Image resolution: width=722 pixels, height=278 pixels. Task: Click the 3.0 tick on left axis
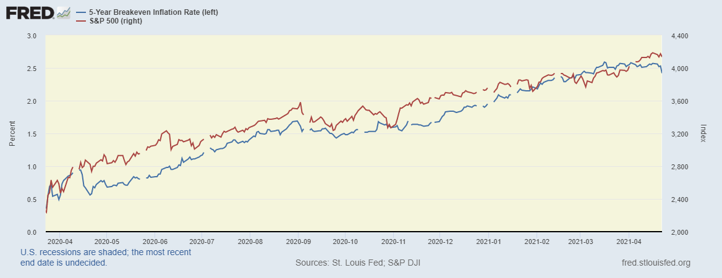pos(32,36)
